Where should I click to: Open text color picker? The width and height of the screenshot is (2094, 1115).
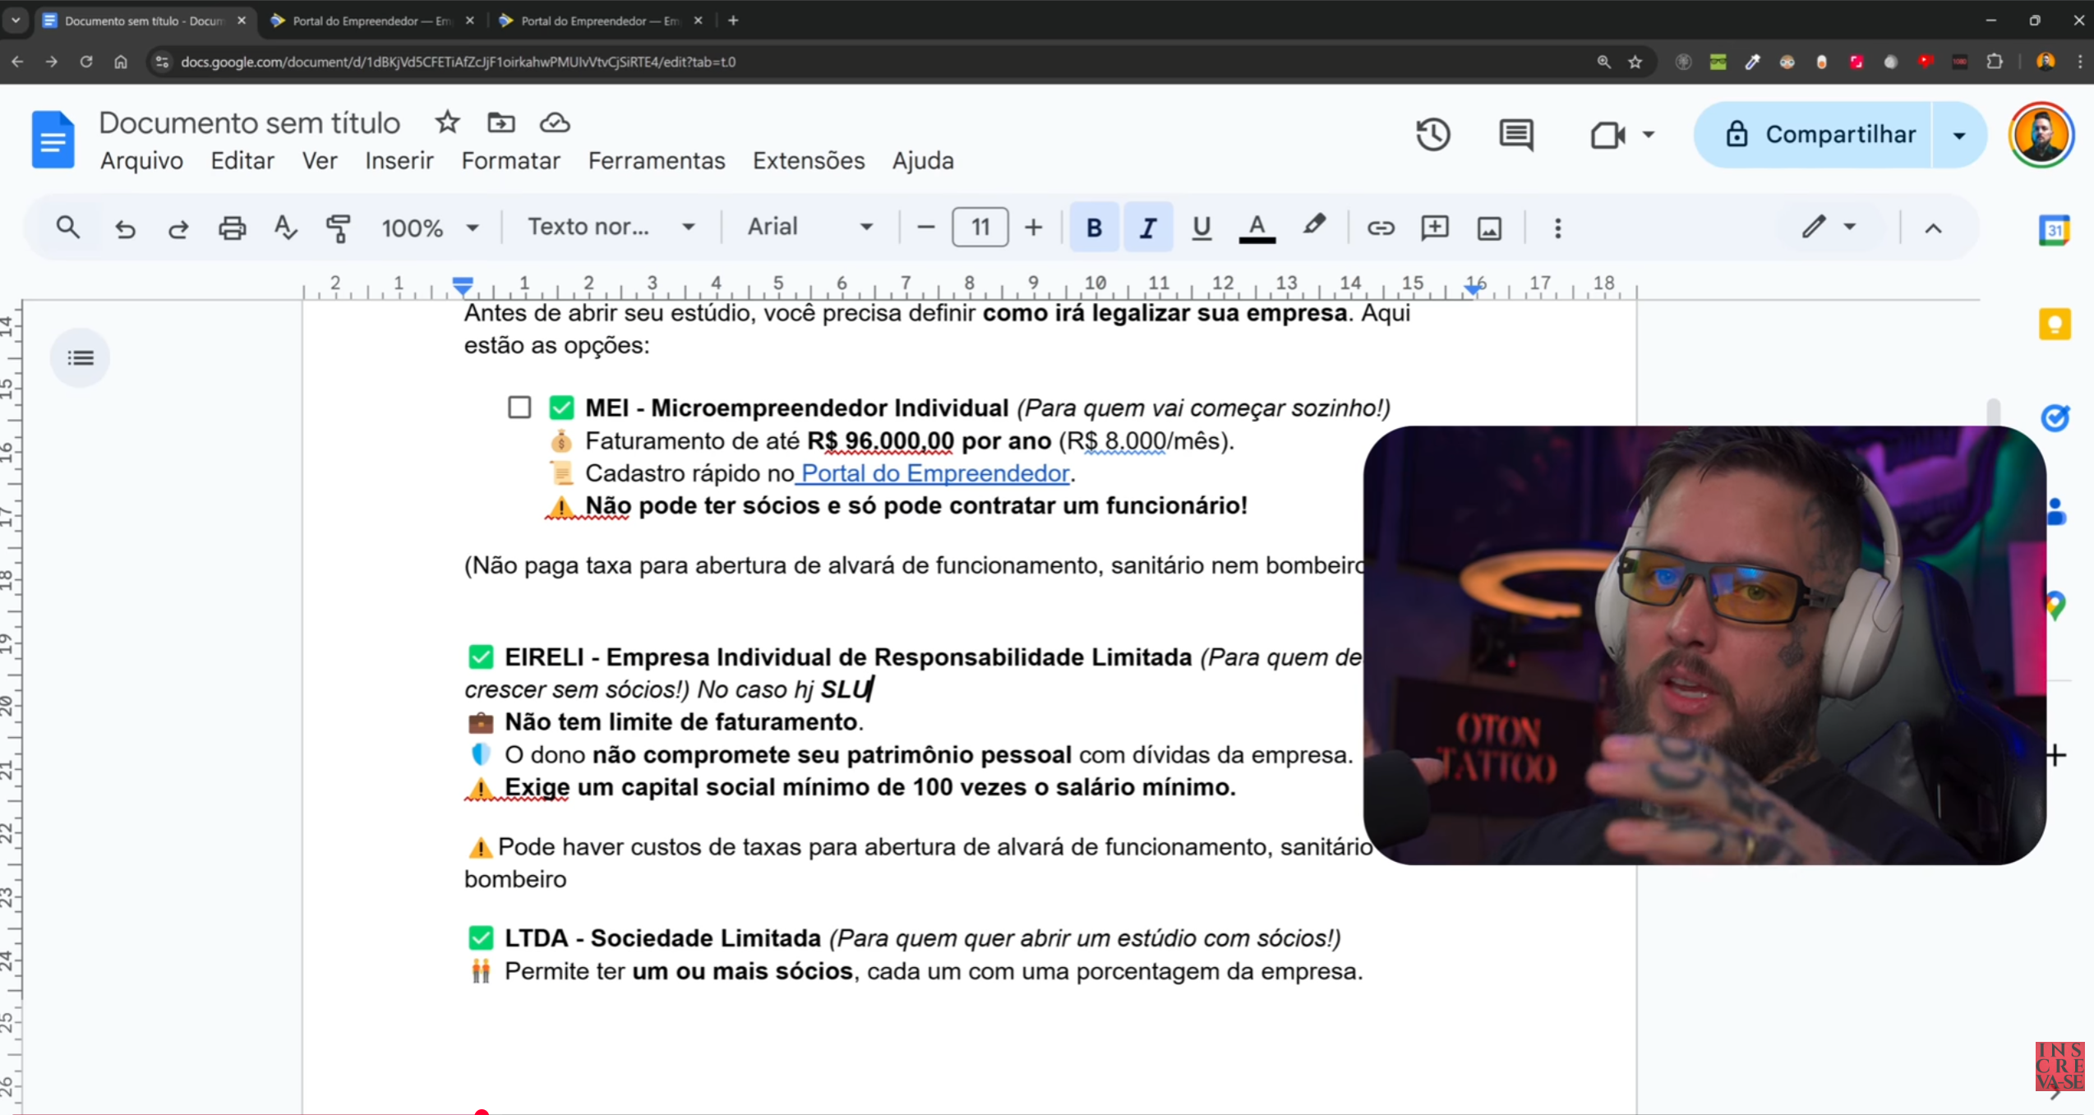pos(1257,228)
